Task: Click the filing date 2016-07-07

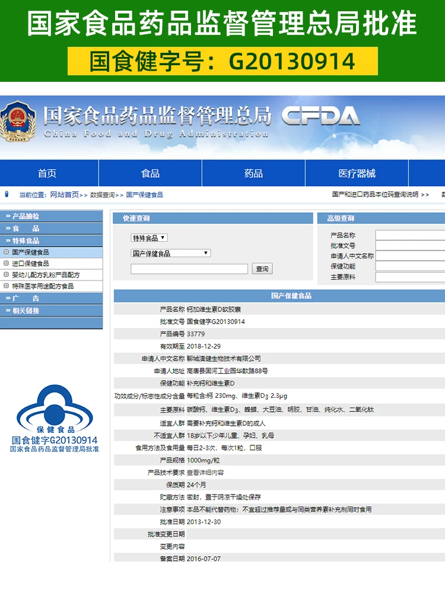Action: pyautogui.click(x=204, y=559)
